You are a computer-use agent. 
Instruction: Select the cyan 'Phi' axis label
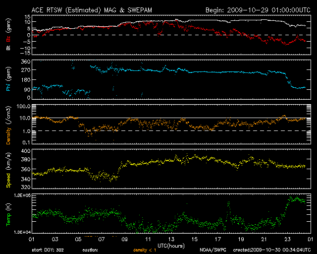tap(8, 87)
